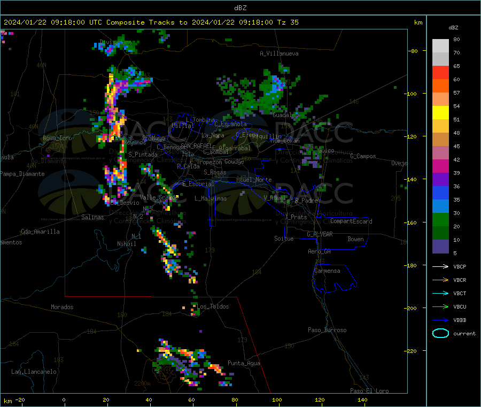The image size is (481, 407).
Task: Click the R_Padre map label
Action: coord(306,201)
